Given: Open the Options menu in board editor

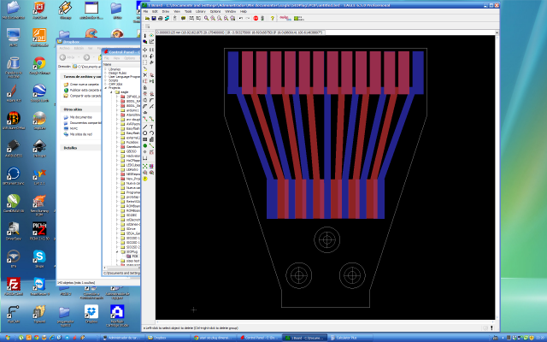Looking at the screenshot, I should coord(215,11).
